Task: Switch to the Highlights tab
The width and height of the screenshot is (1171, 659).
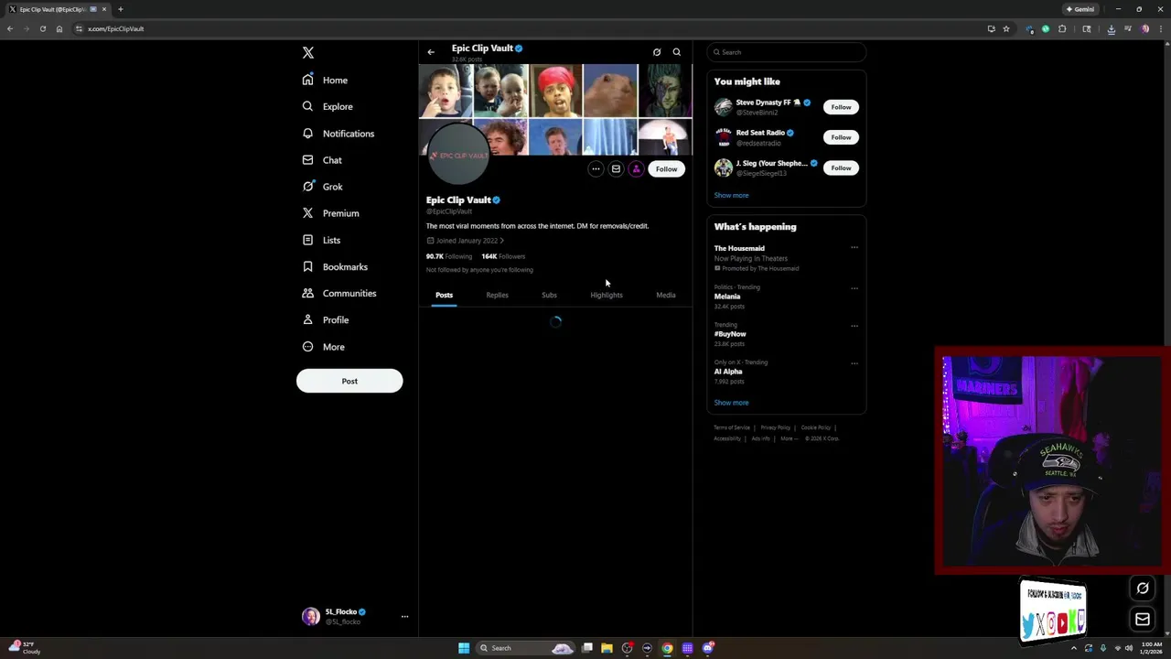Action: point(607,295)
